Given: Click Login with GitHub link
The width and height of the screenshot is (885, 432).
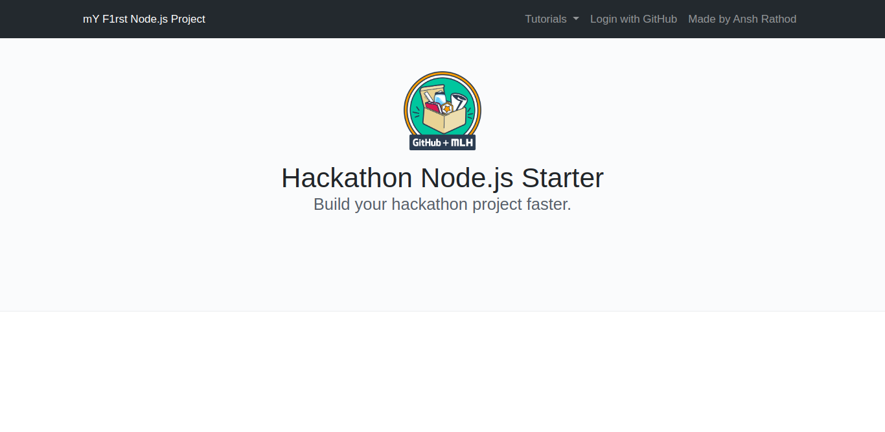Looking at the screenshot, I should (634, 19).
